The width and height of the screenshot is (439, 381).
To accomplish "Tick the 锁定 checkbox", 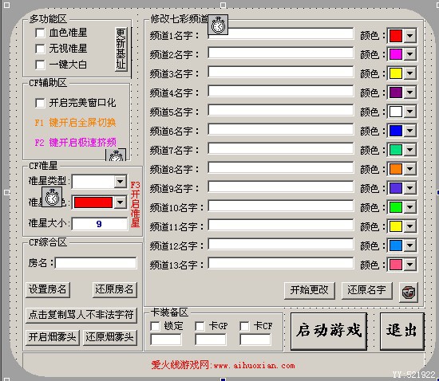I will pyautogui.click(x=155, y=326).
